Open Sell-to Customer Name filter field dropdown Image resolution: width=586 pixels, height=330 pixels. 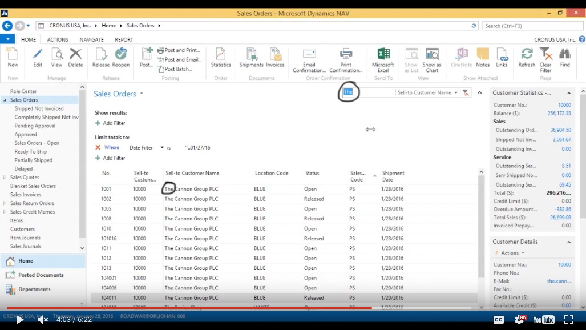(x=456, y=93)
